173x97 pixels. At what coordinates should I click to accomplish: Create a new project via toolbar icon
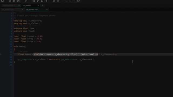click(10, 1)
